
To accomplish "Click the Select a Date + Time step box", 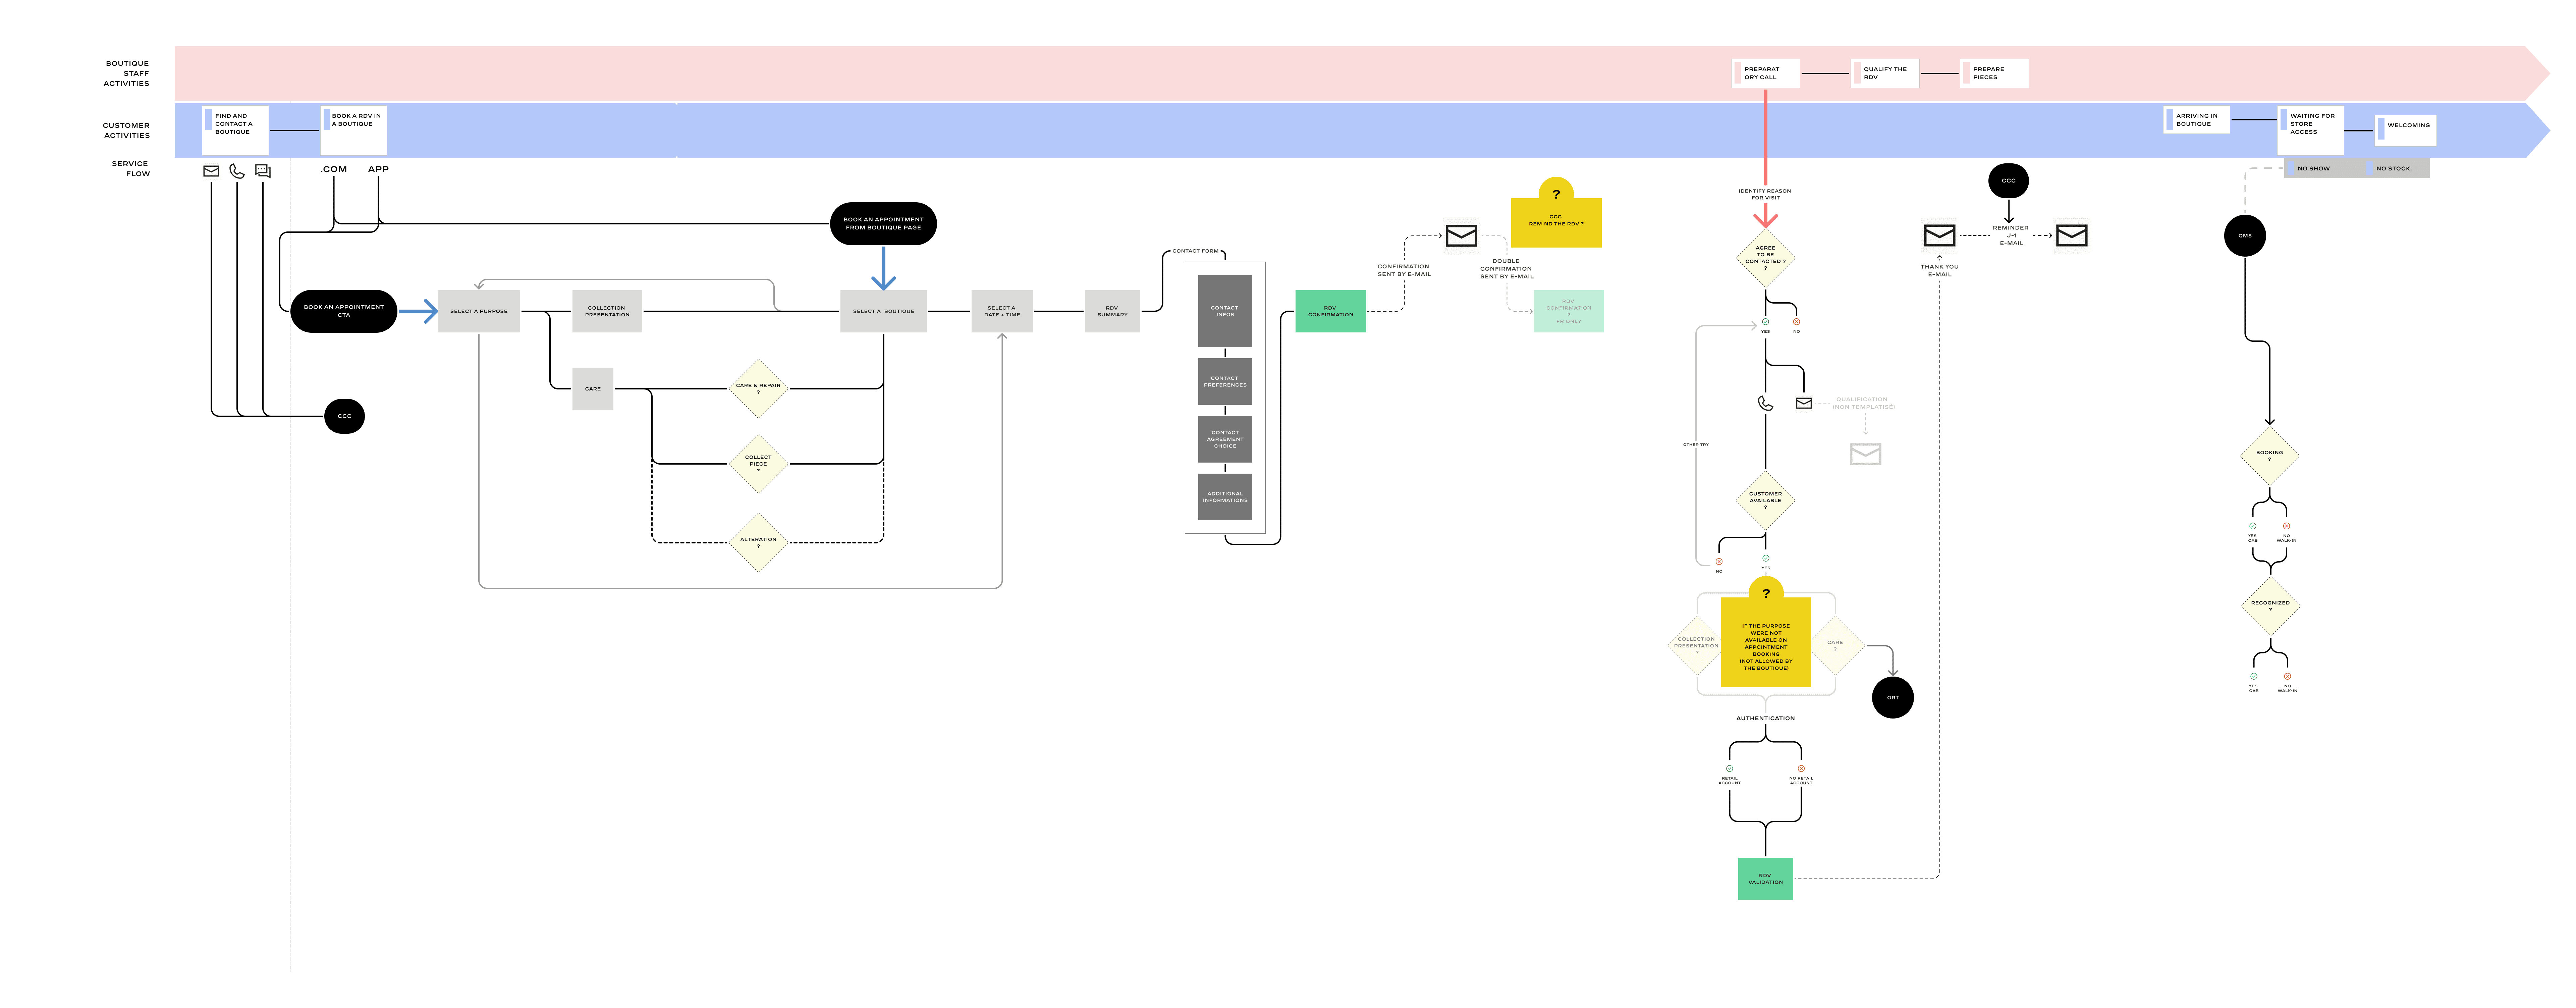I will click(x=1002, y=311).
